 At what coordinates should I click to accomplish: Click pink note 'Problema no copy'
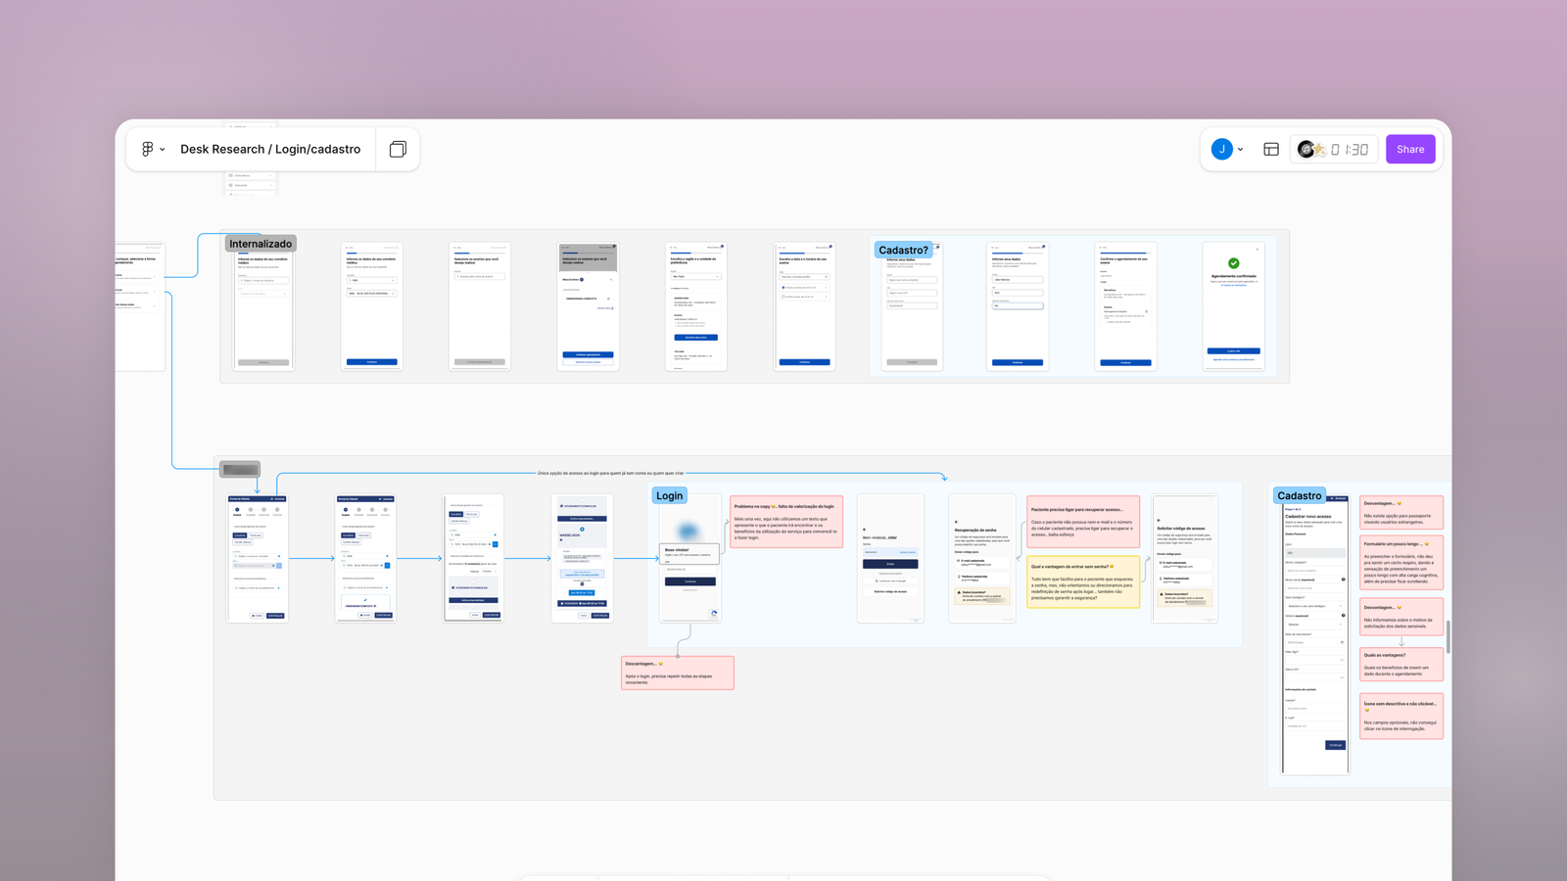pos(785,522)
